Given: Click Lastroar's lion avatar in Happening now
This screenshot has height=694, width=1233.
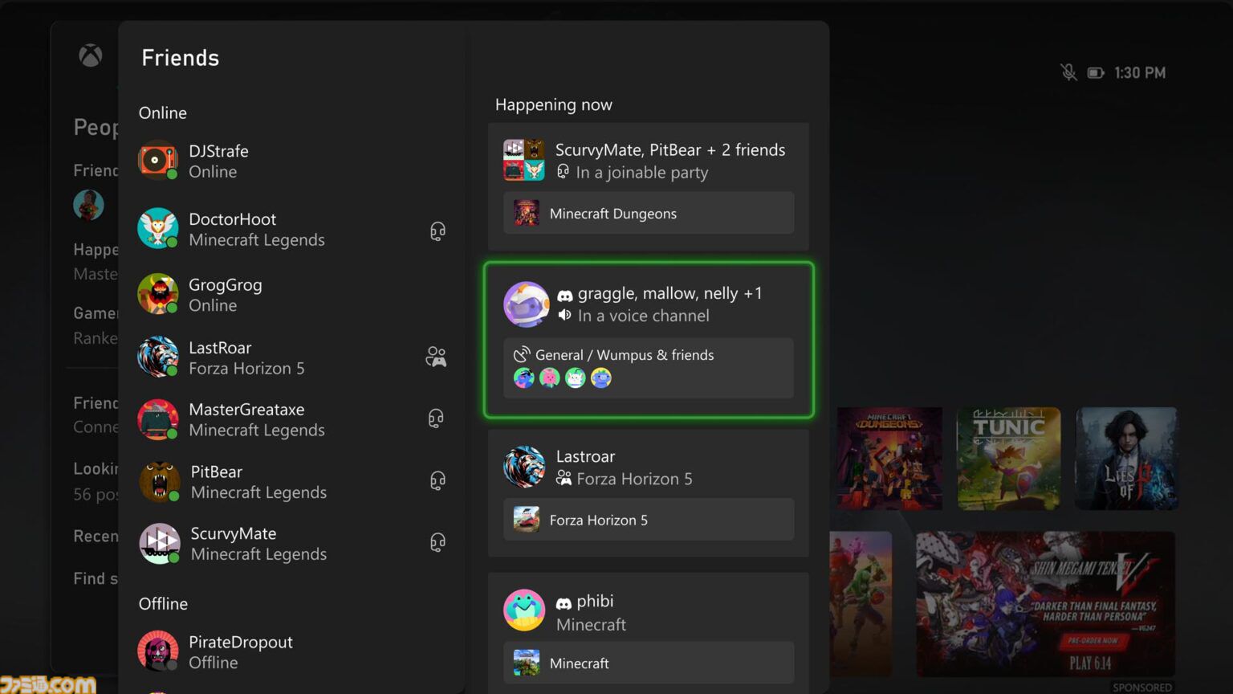Looking at the screenshot, I should coord(524,467).
